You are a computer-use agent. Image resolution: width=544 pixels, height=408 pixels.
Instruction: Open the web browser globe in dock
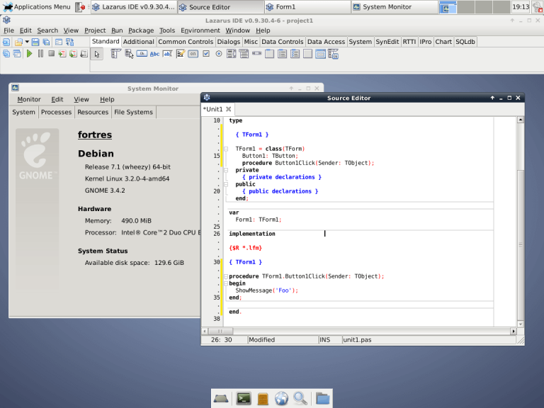coord(281,398)
